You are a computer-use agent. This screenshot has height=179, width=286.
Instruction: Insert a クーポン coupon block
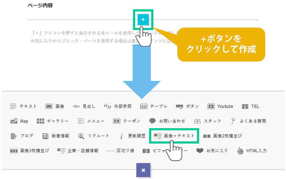[x=127, y=121]
